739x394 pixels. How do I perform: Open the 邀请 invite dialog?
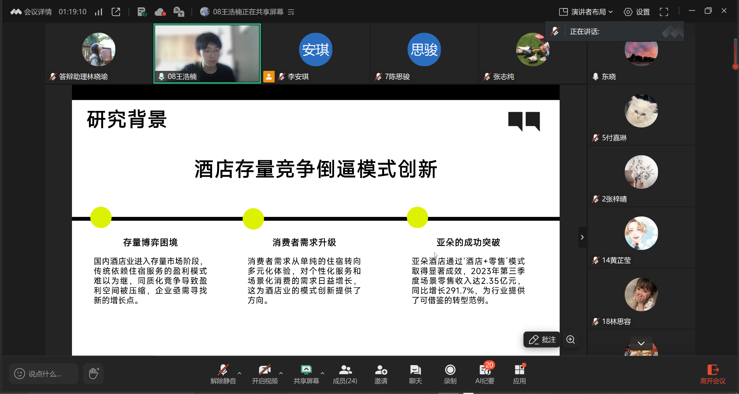click(381, 373)
